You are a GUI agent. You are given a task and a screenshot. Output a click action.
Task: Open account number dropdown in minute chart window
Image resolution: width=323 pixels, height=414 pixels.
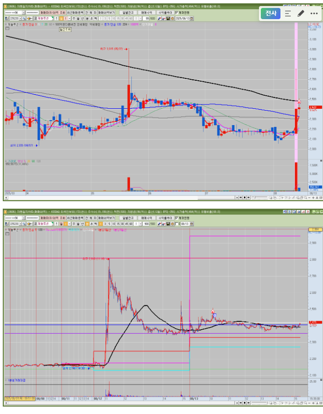23,218
